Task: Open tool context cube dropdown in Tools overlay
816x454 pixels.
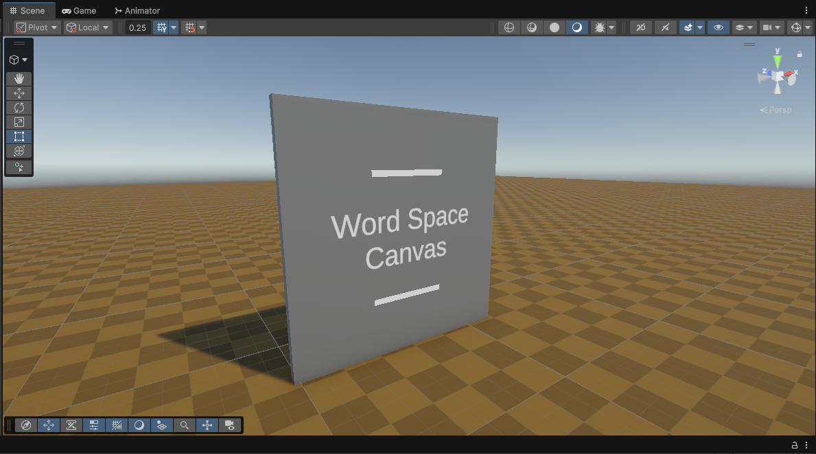Action: click(x=19, y=60)
